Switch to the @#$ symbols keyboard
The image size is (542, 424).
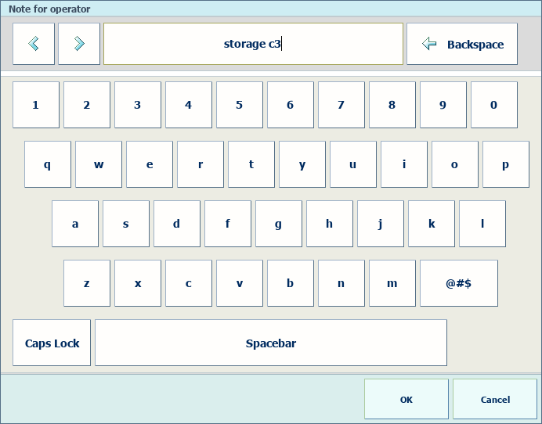click(458, 283)
